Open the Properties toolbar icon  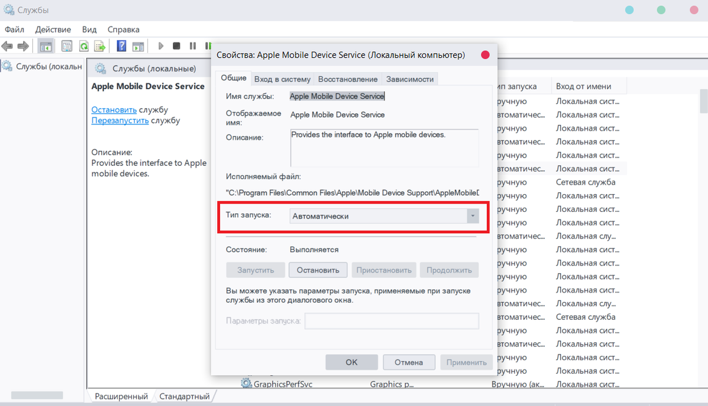click(67, 46)
